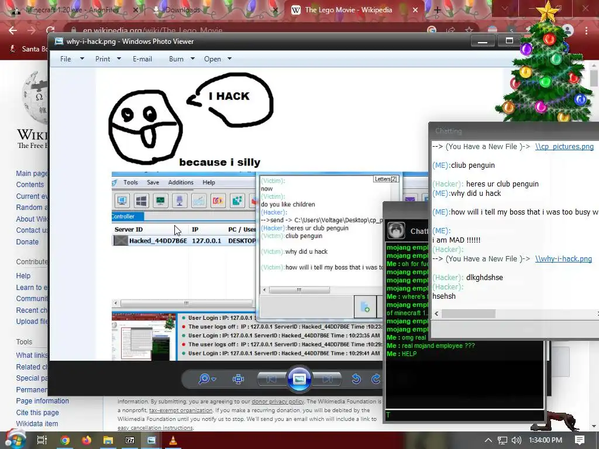Reload the Wikipedia page in Chrome
The image size is (599, 449).
click(x=50, y=30)
